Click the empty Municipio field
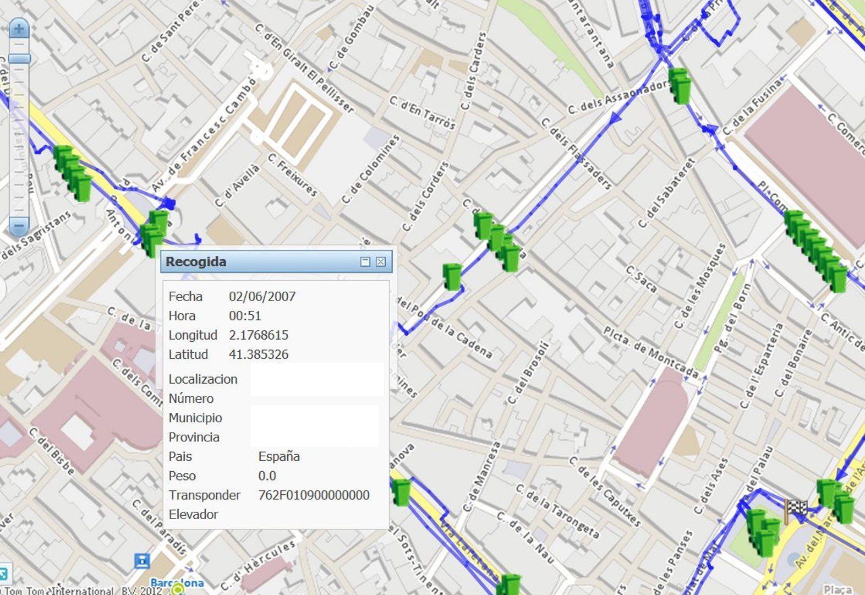The width and height of the screenshot is (865, 595). [314, 418]
